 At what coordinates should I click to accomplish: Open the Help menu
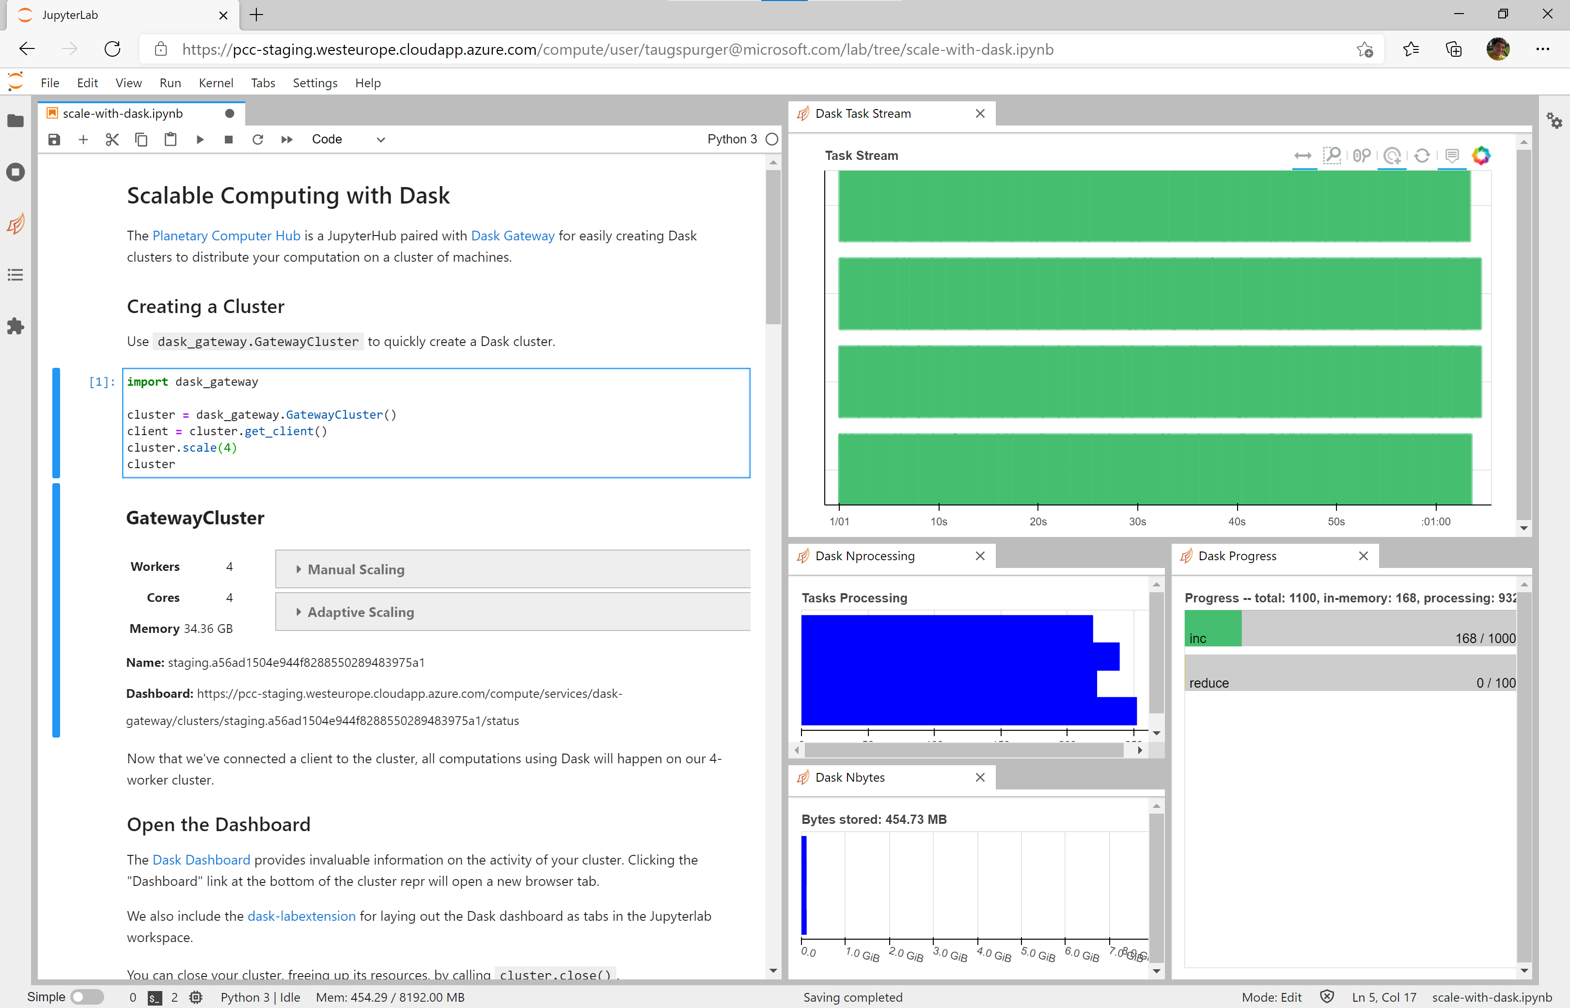(x=368, y=83)
